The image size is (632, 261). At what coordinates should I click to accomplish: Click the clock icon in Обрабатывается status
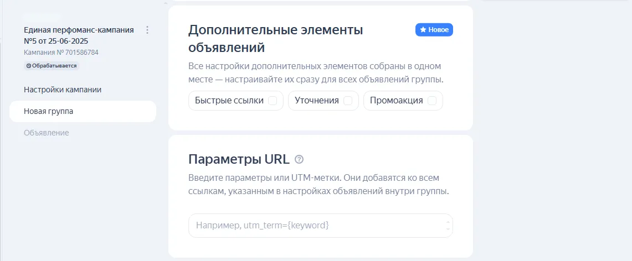click(x=29, y=66)
